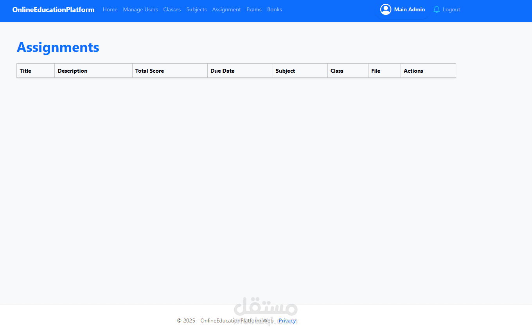Select the Assignment nav item

(226, 9)
